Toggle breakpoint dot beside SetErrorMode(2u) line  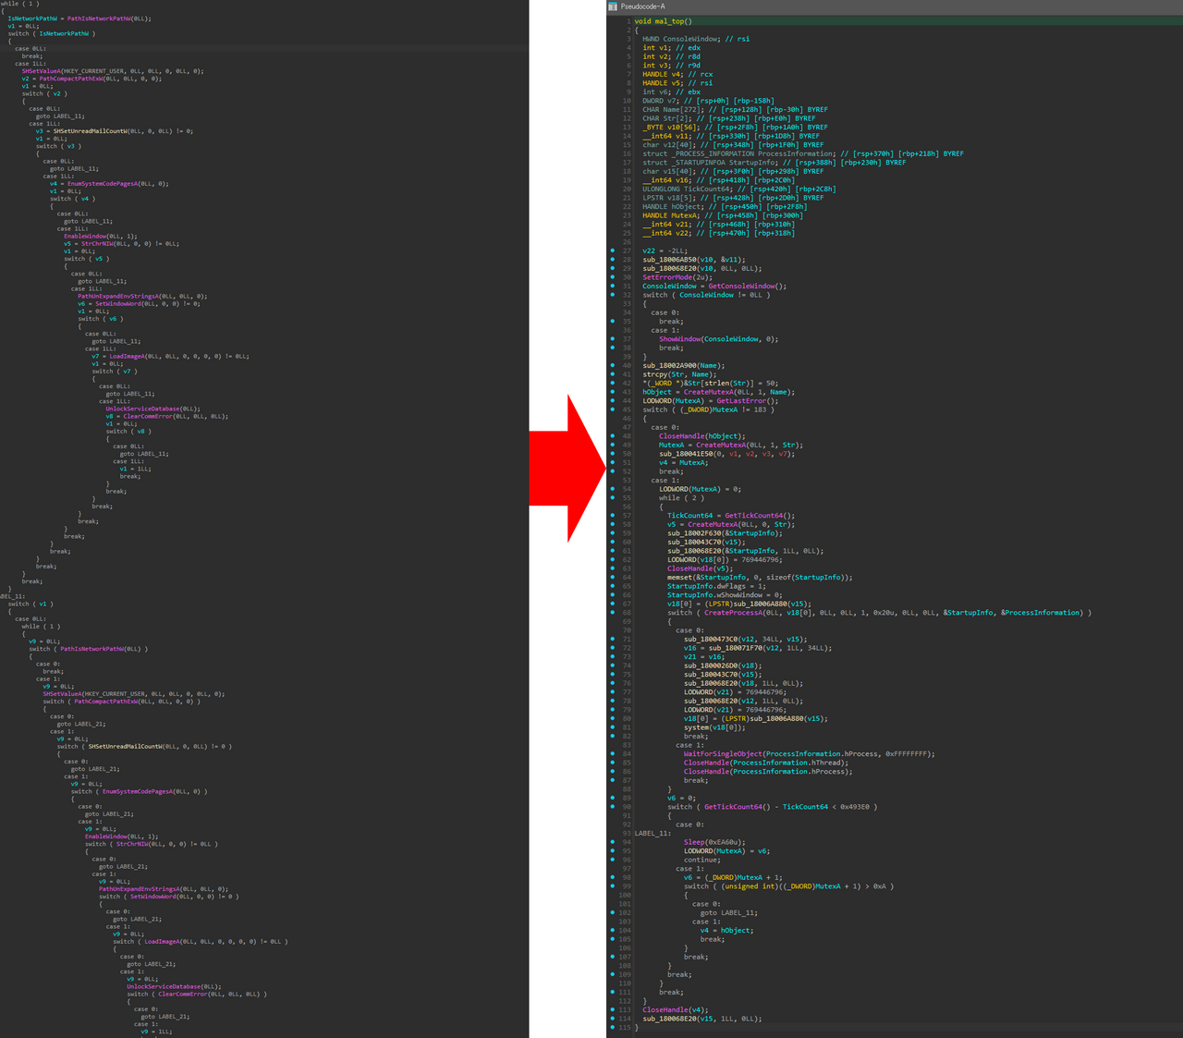pyautogui.click(x=612, y=277)
